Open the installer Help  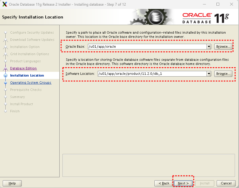(x=12, y=183)
